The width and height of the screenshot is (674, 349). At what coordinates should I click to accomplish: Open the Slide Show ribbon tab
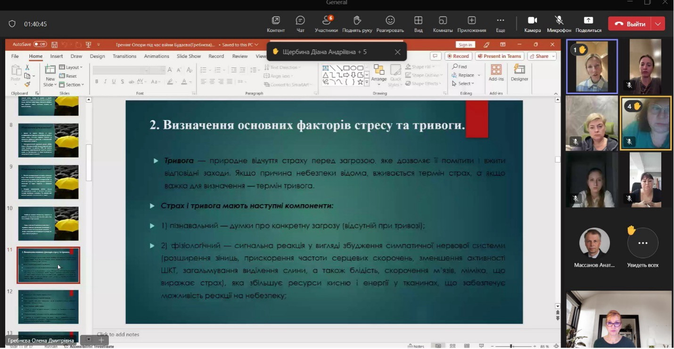click(189, 56)
